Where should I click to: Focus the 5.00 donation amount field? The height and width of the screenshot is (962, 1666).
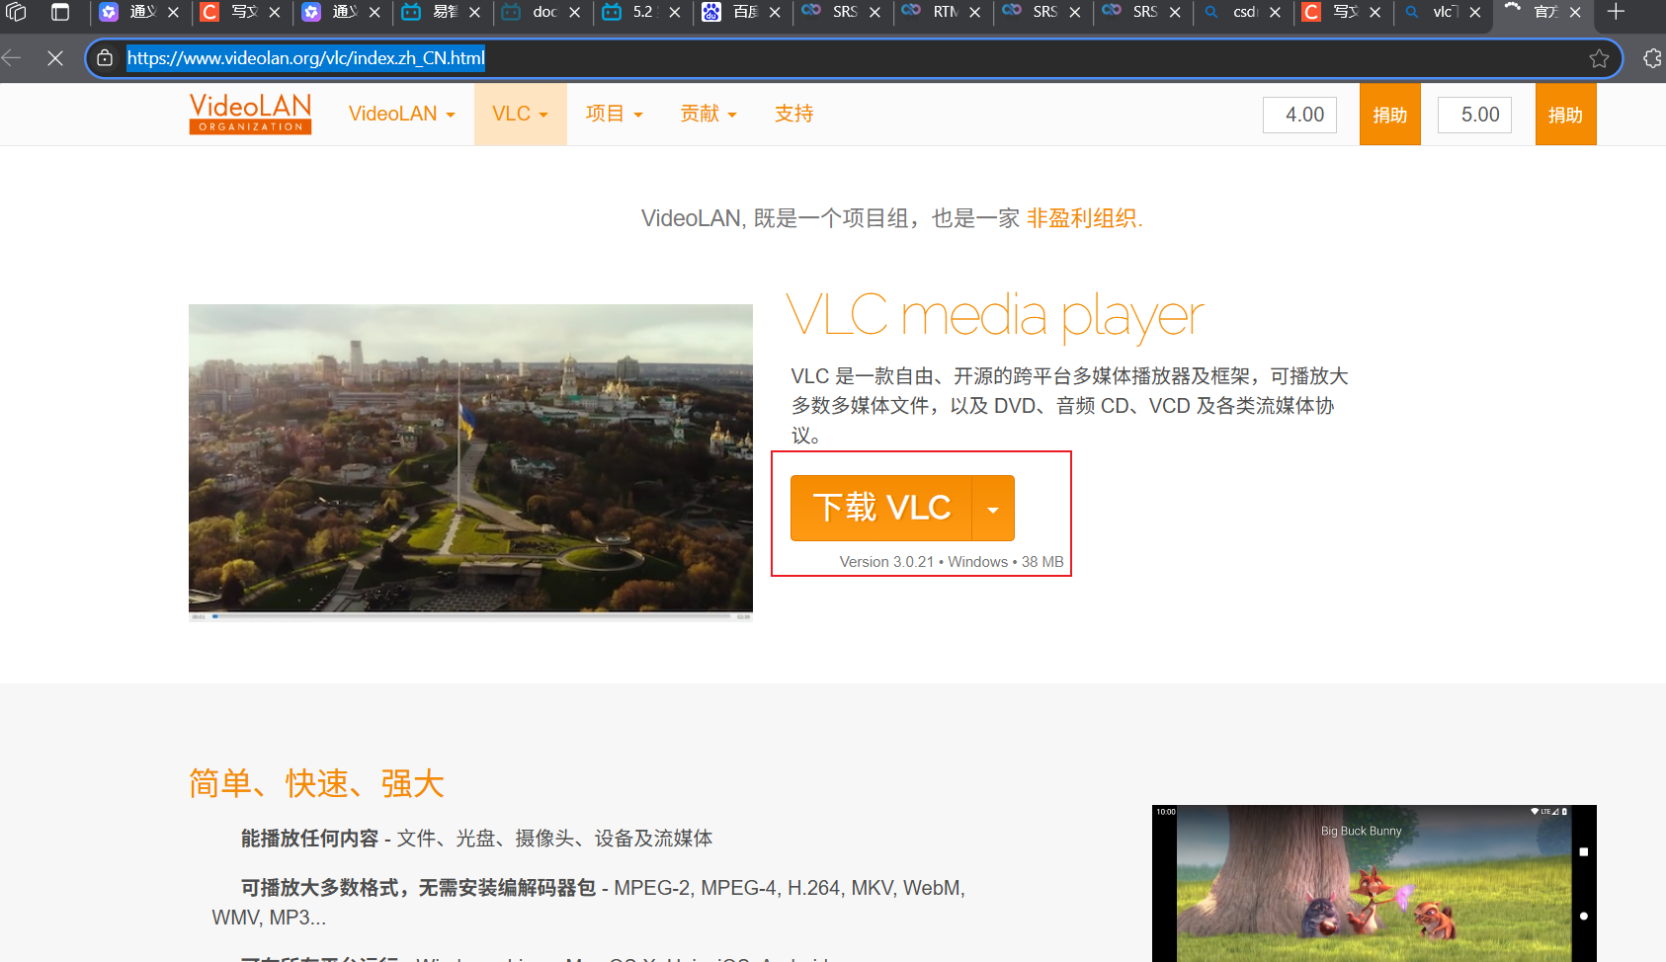coord(1475,115)
